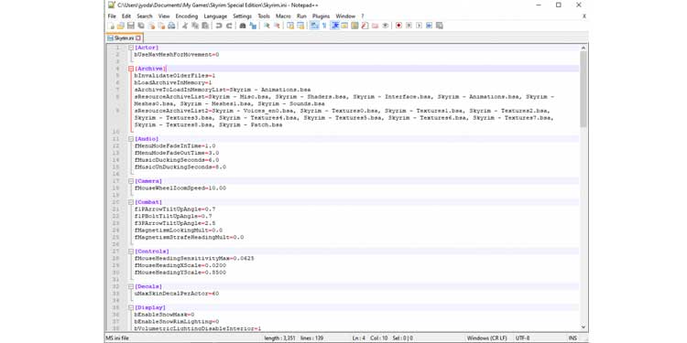Open the Macro menu
Image resolution: width=687 pixels, height=343 pixels.
[x=283, y=16]
